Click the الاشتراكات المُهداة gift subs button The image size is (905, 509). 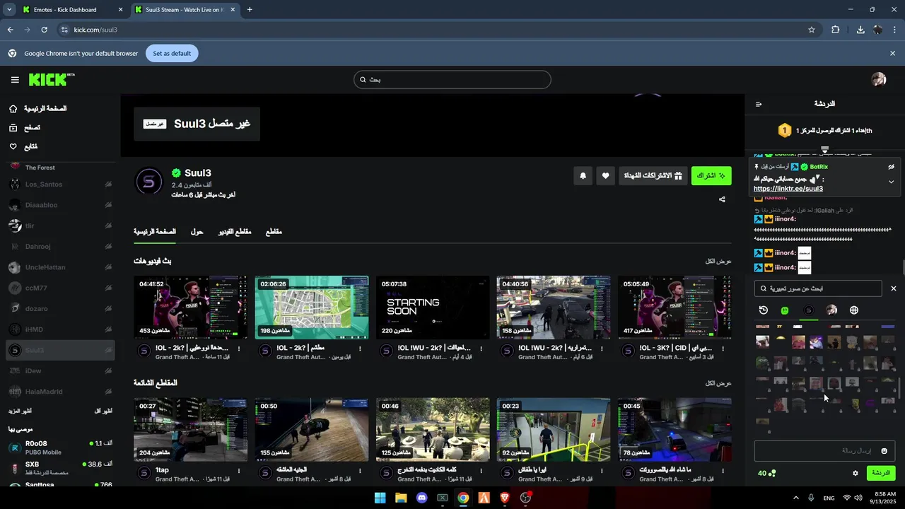653,176
